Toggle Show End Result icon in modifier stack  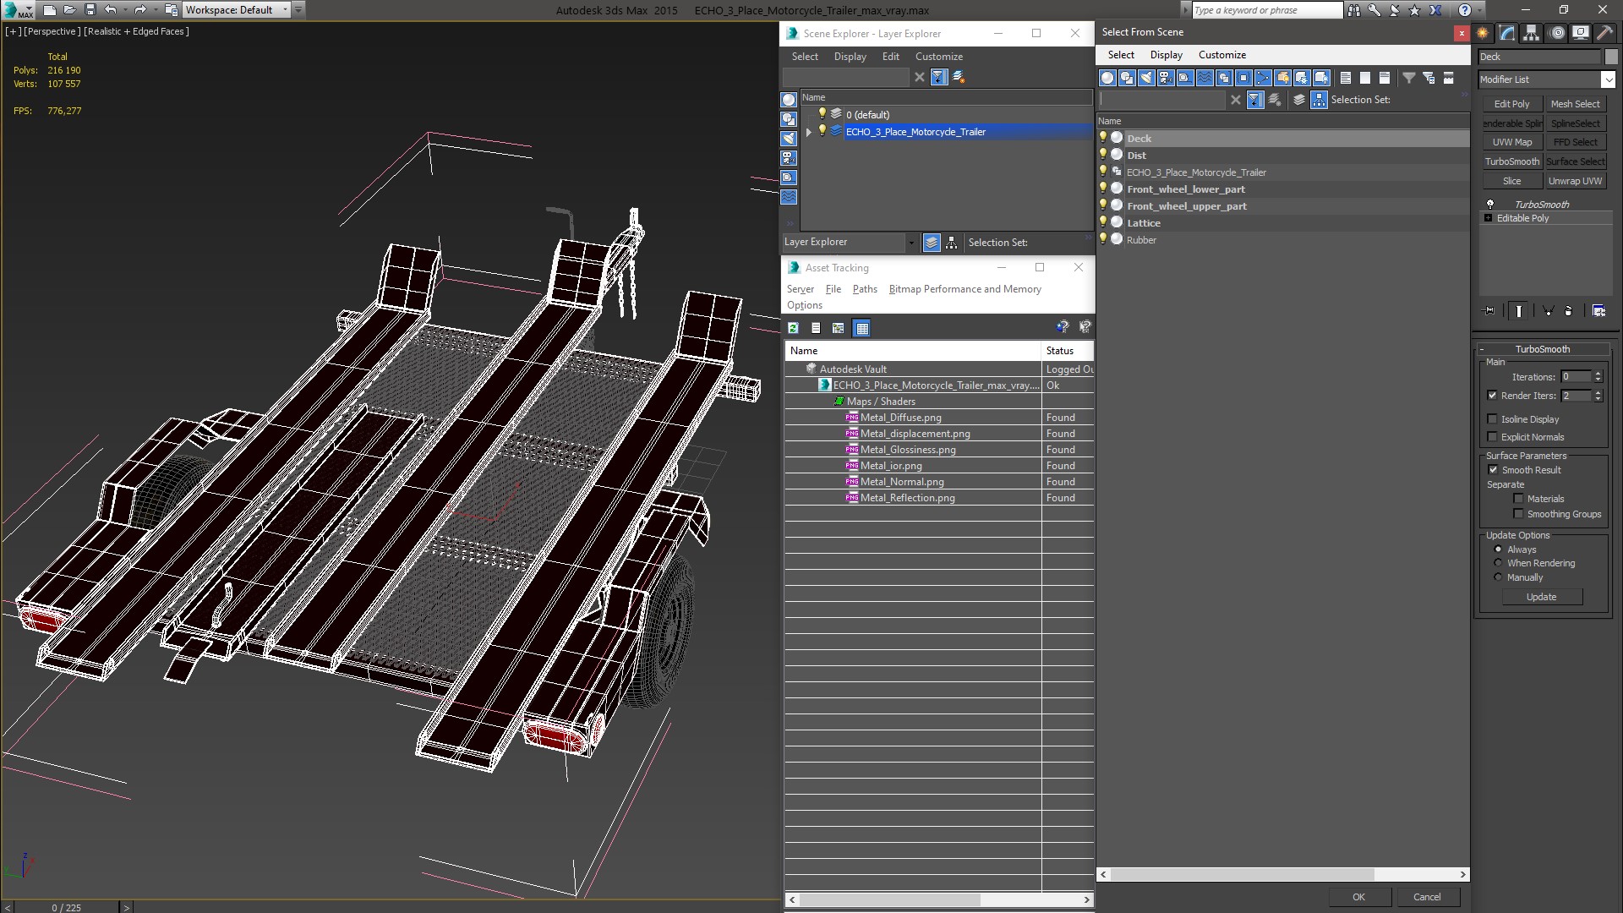1519,311
